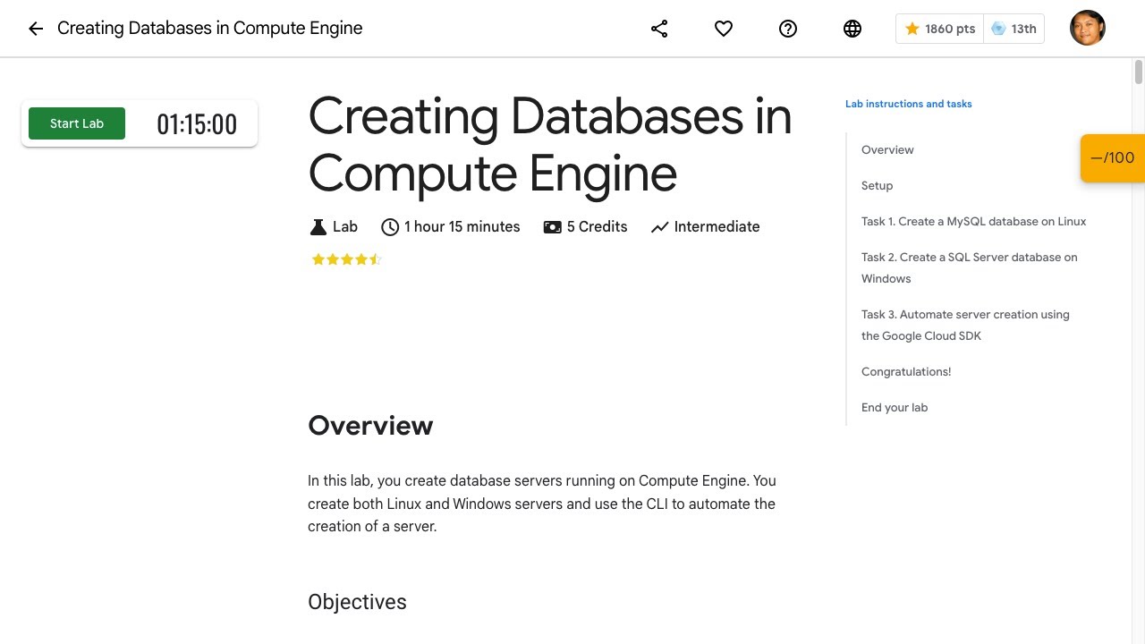View the 1860 pts star badge
Screen dimensions: 1145x644
pyautogui.click(x=939, y=29)
